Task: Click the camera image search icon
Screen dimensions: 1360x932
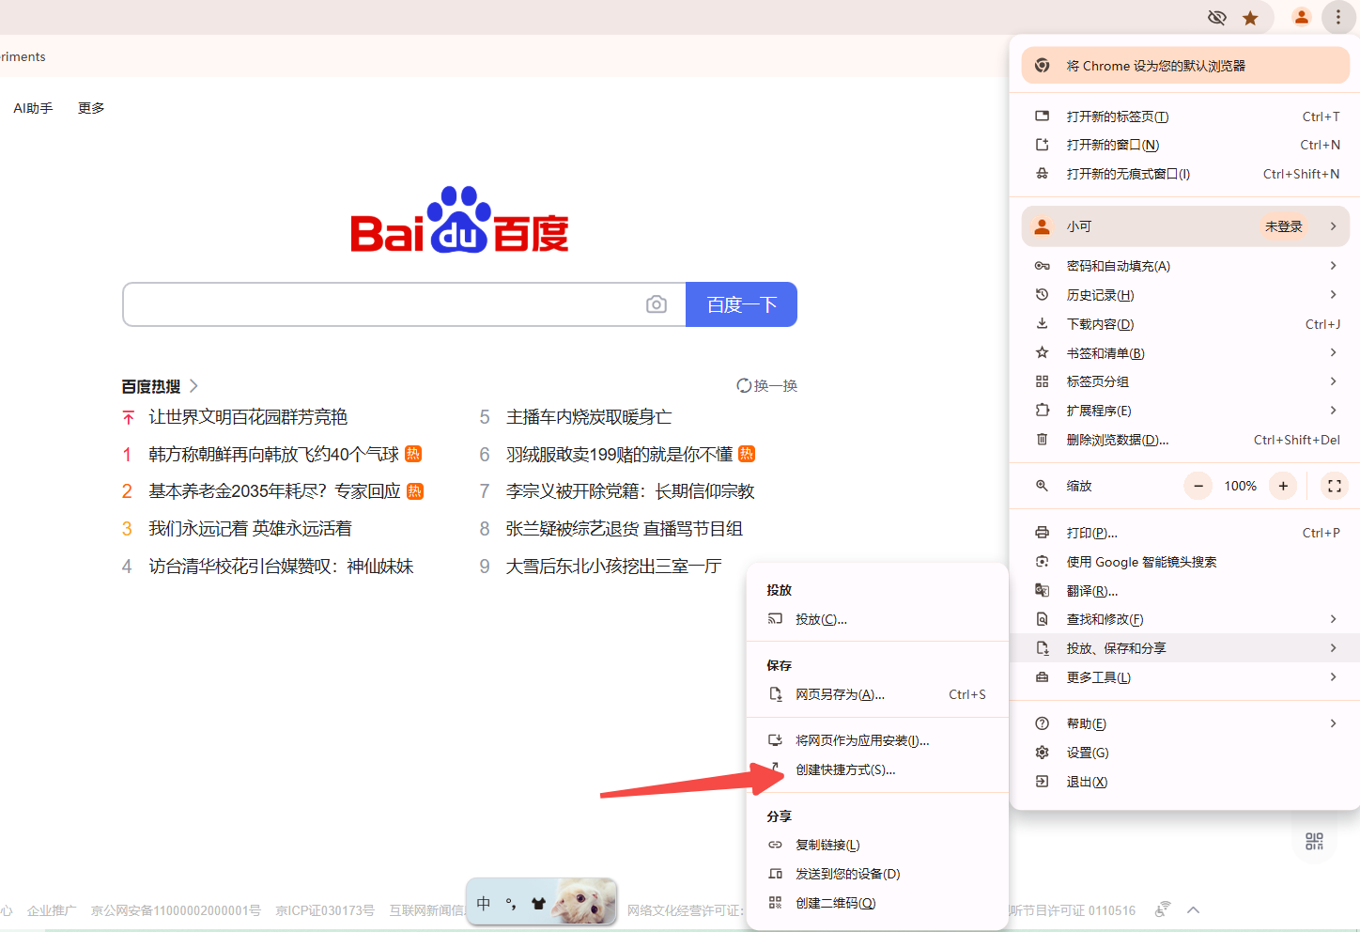Action: point(657,304)
